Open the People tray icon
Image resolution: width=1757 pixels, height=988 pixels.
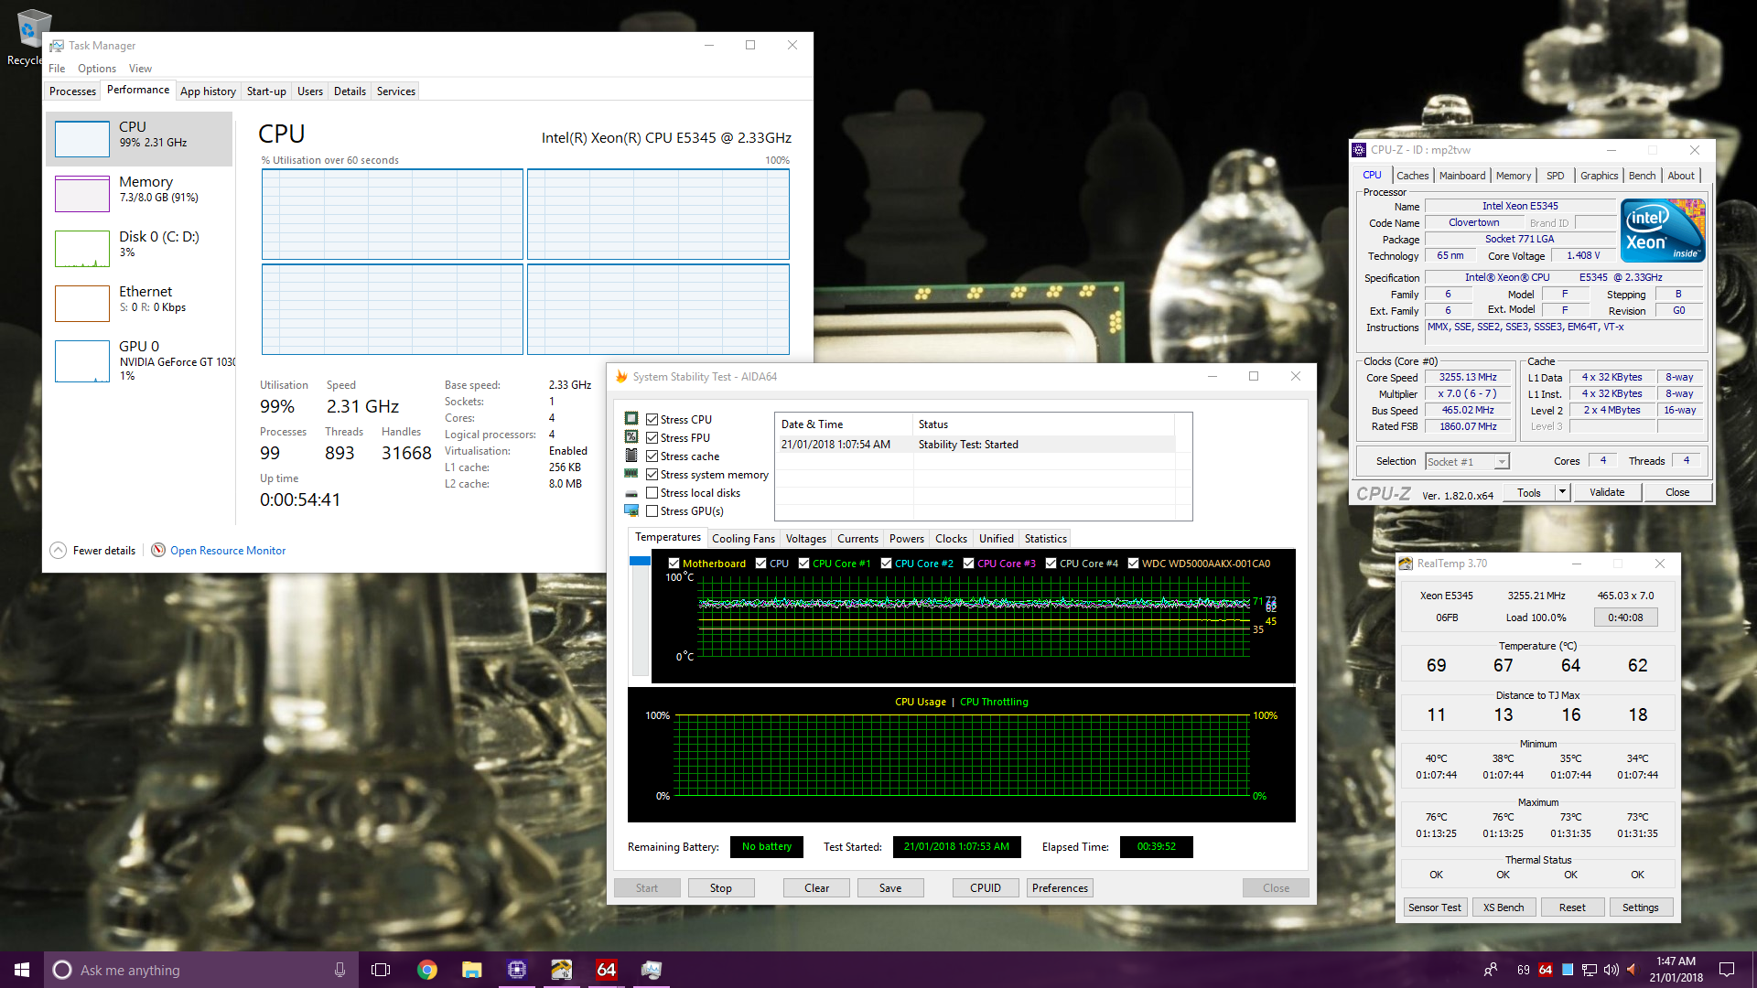click(1491, 970)
